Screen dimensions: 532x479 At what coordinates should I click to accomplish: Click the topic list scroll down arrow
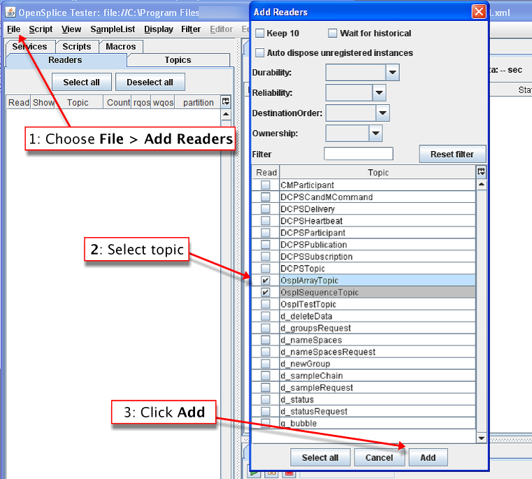[481, 438]
